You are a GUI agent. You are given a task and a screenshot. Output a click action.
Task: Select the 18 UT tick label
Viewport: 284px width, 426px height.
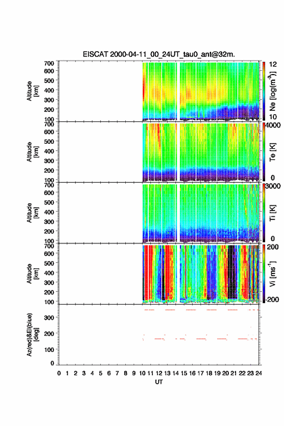click(x=209, y=373)
